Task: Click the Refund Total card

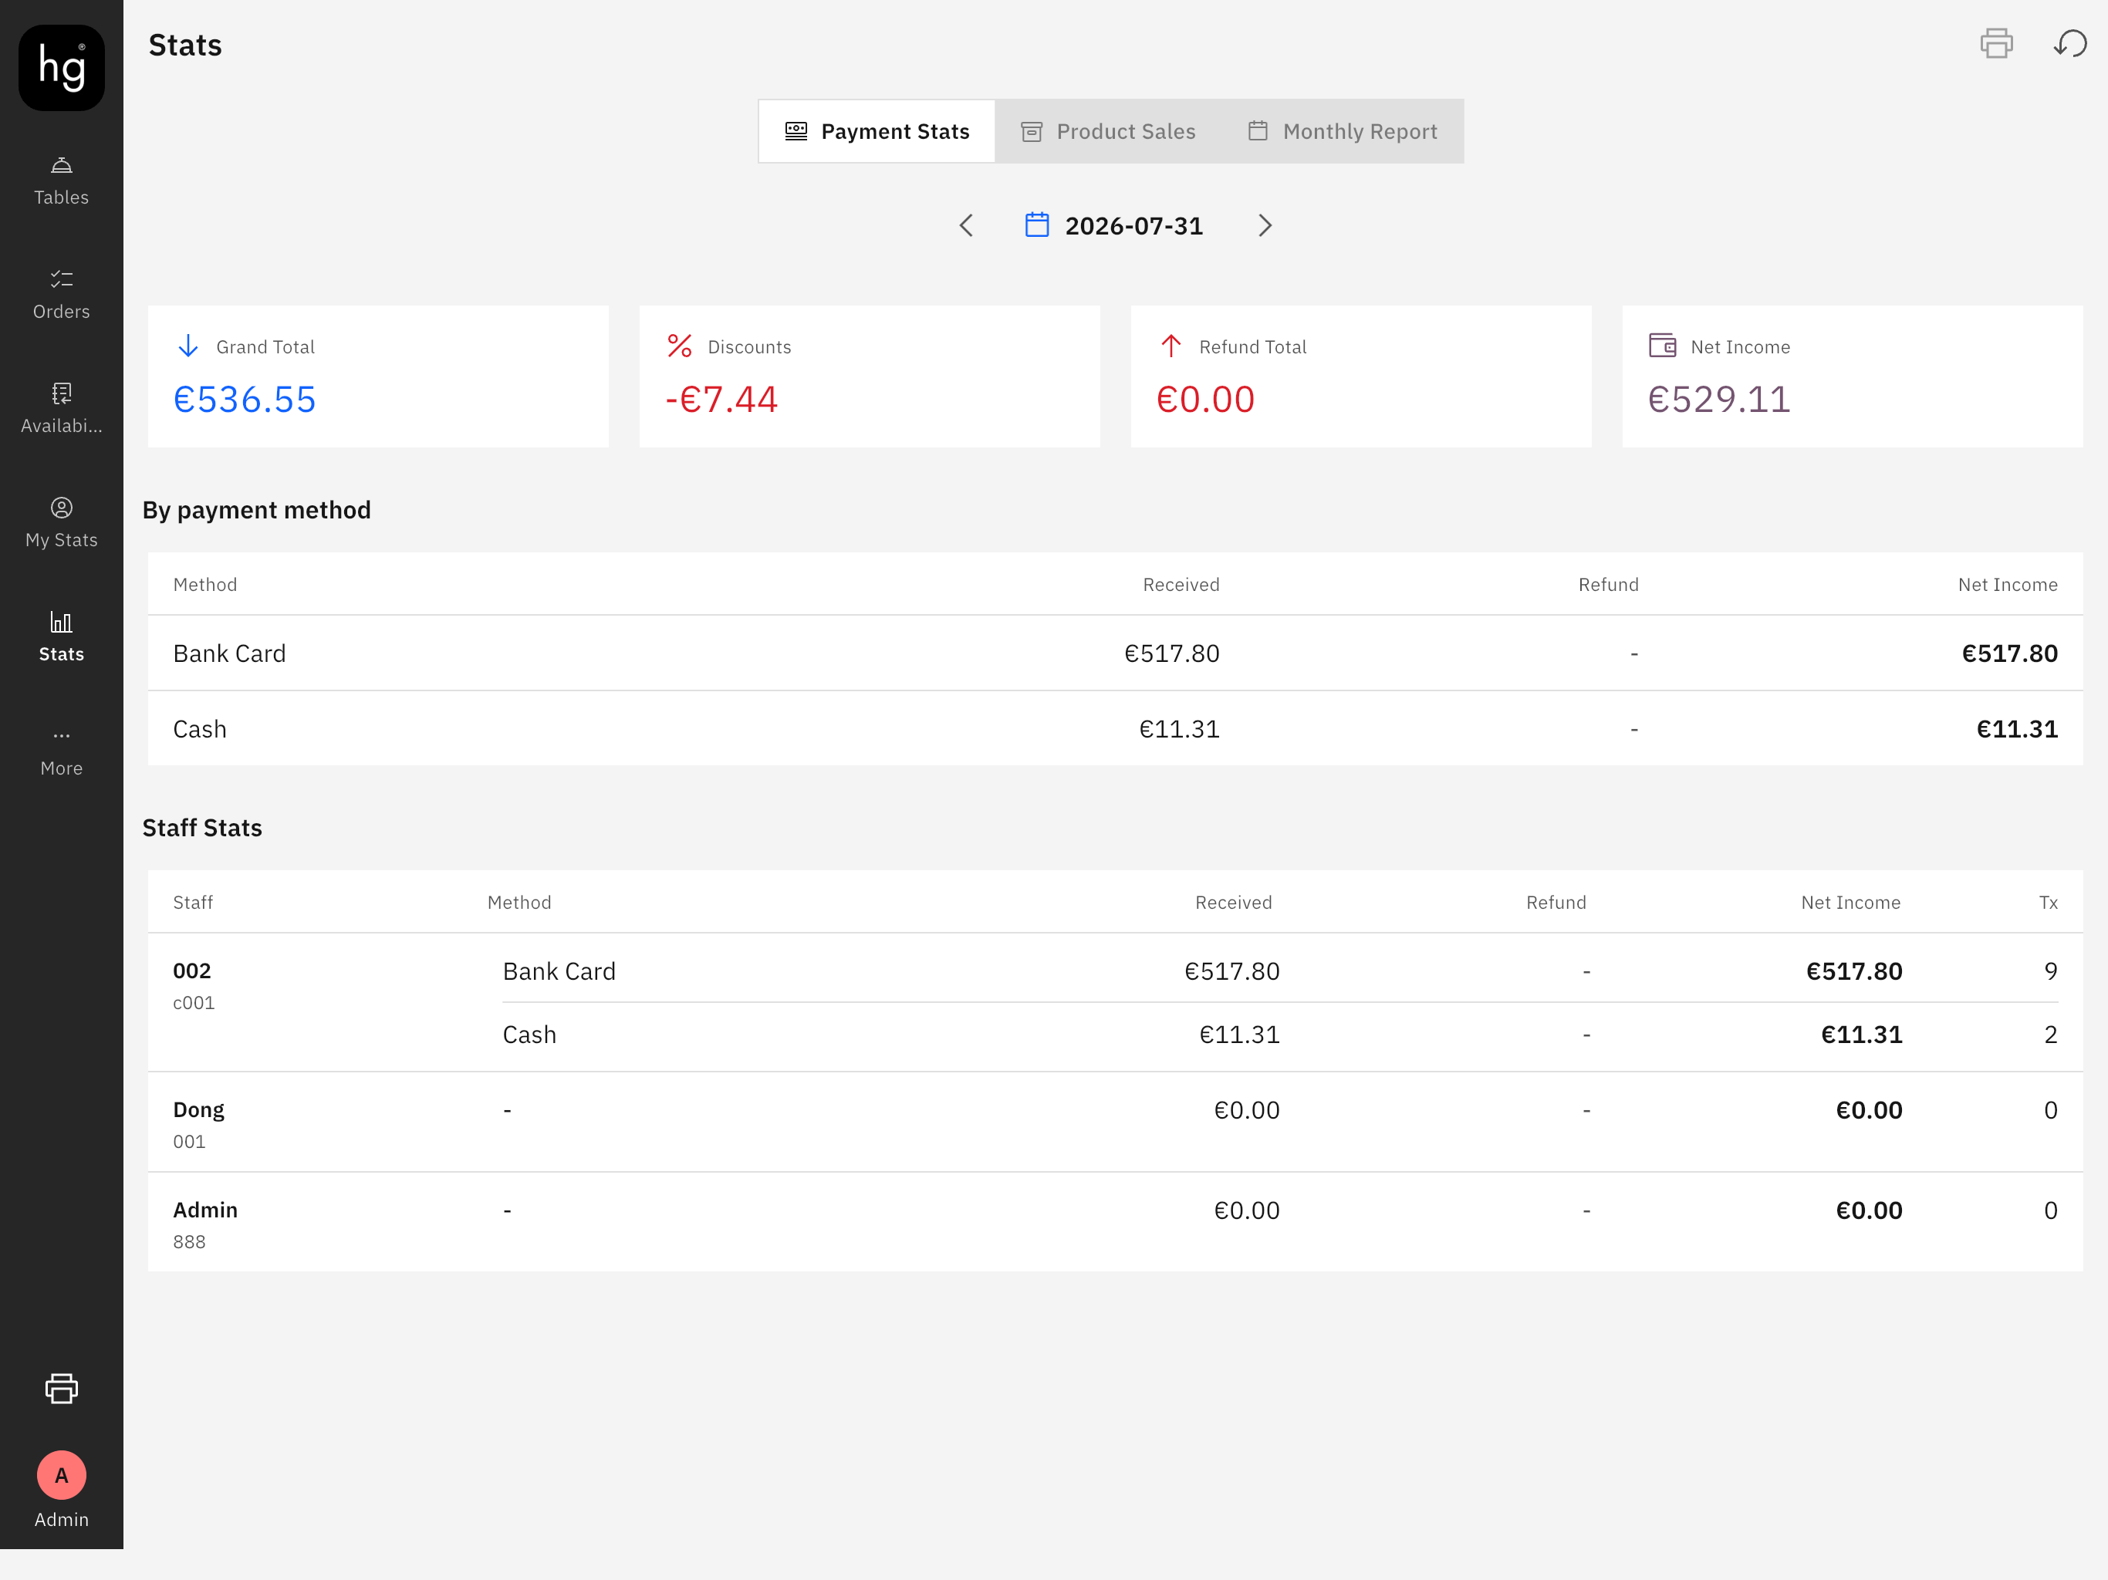Action: [1361, 376]
